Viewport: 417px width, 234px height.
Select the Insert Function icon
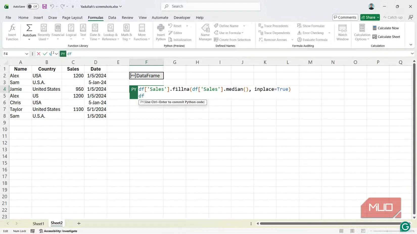(12, 32)
